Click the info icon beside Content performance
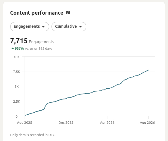 pyautogui.click(x=68, y=13)
